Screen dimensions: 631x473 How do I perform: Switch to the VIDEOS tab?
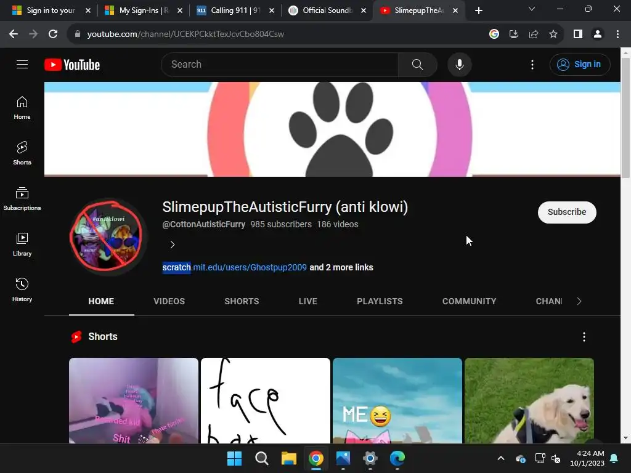tap(169, 301)
